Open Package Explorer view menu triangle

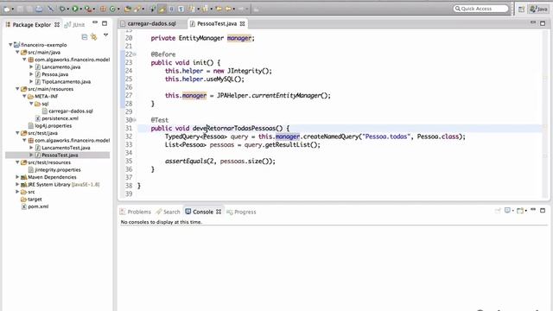pos(105,35)
